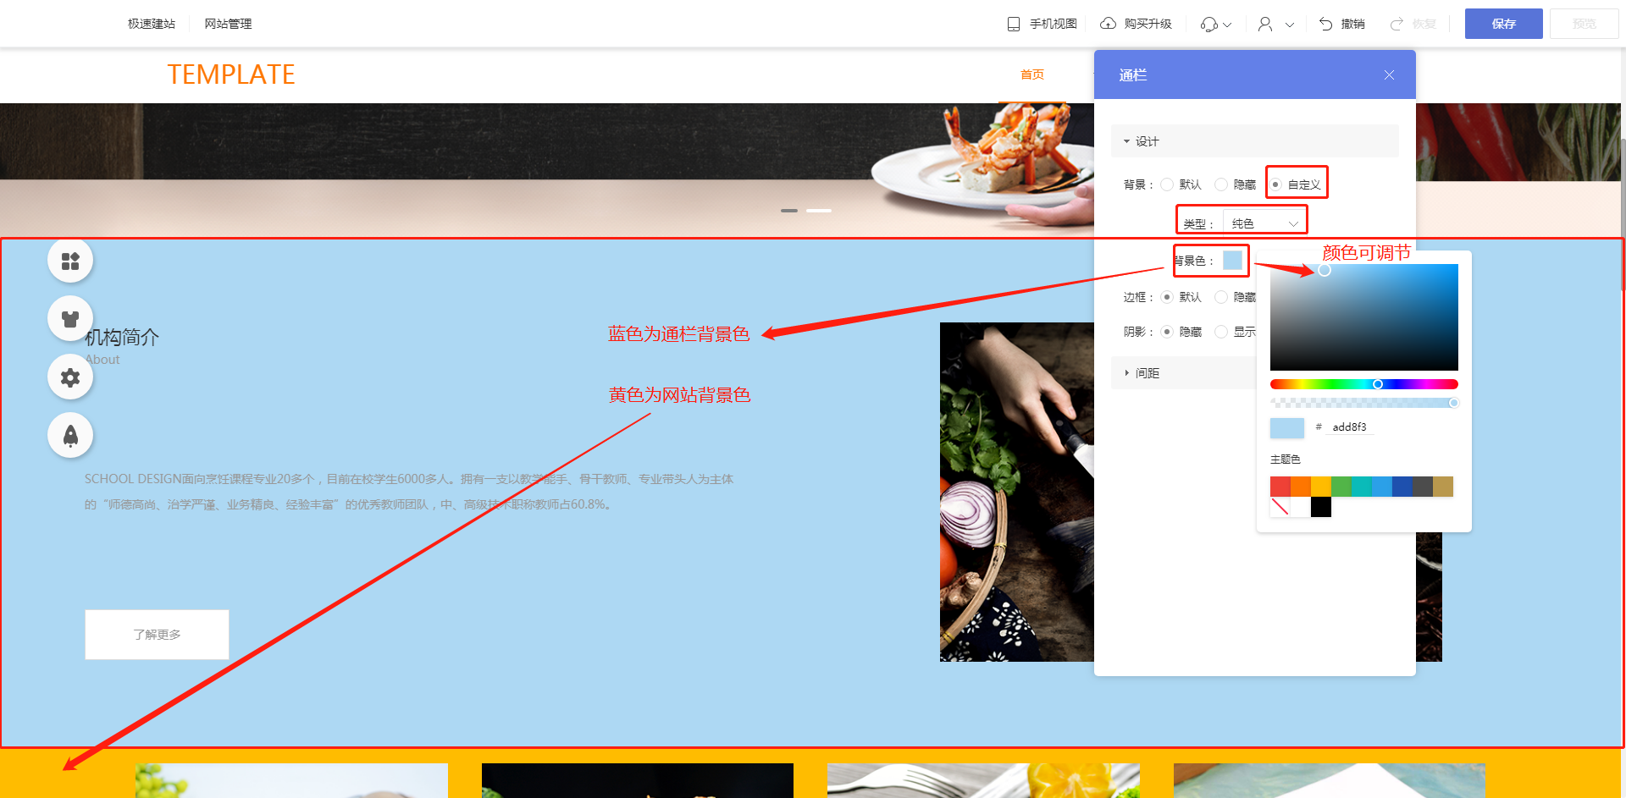Image resolution: width=1626 pixels, height=798 pixels.
Task: Click the mobile view phone icon
Action: pos(1014,24)
